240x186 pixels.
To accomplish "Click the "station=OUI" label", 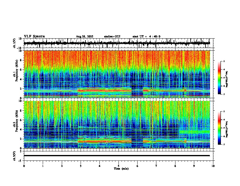I will click(x=112, y=36).
